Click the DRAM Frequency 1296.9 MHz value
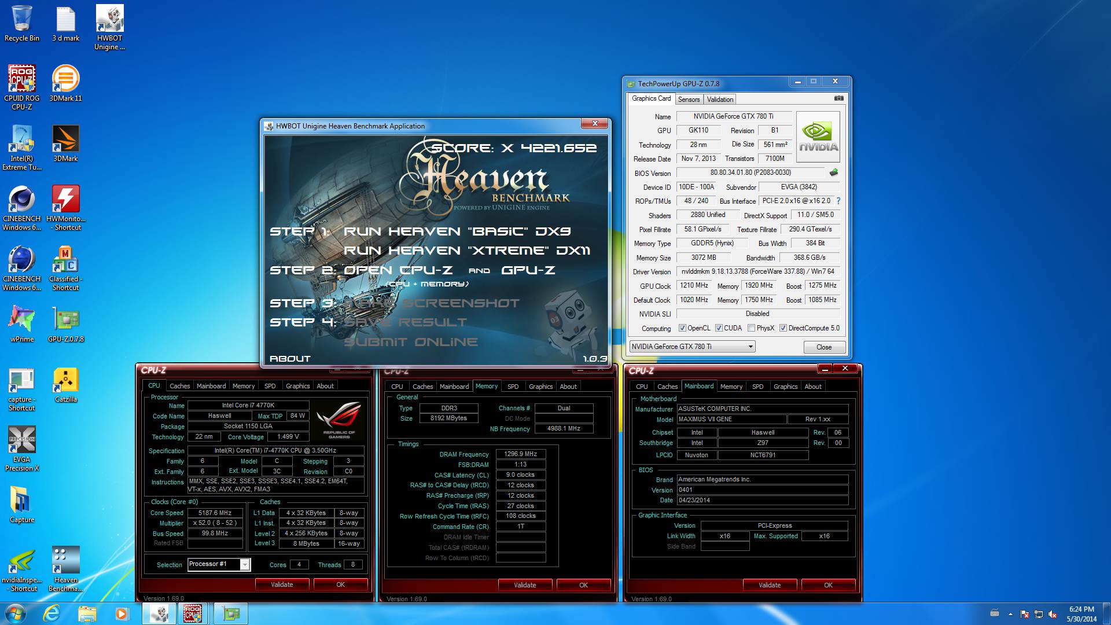Viewport: 1111px width, 625px height. (x=521, y=454)
